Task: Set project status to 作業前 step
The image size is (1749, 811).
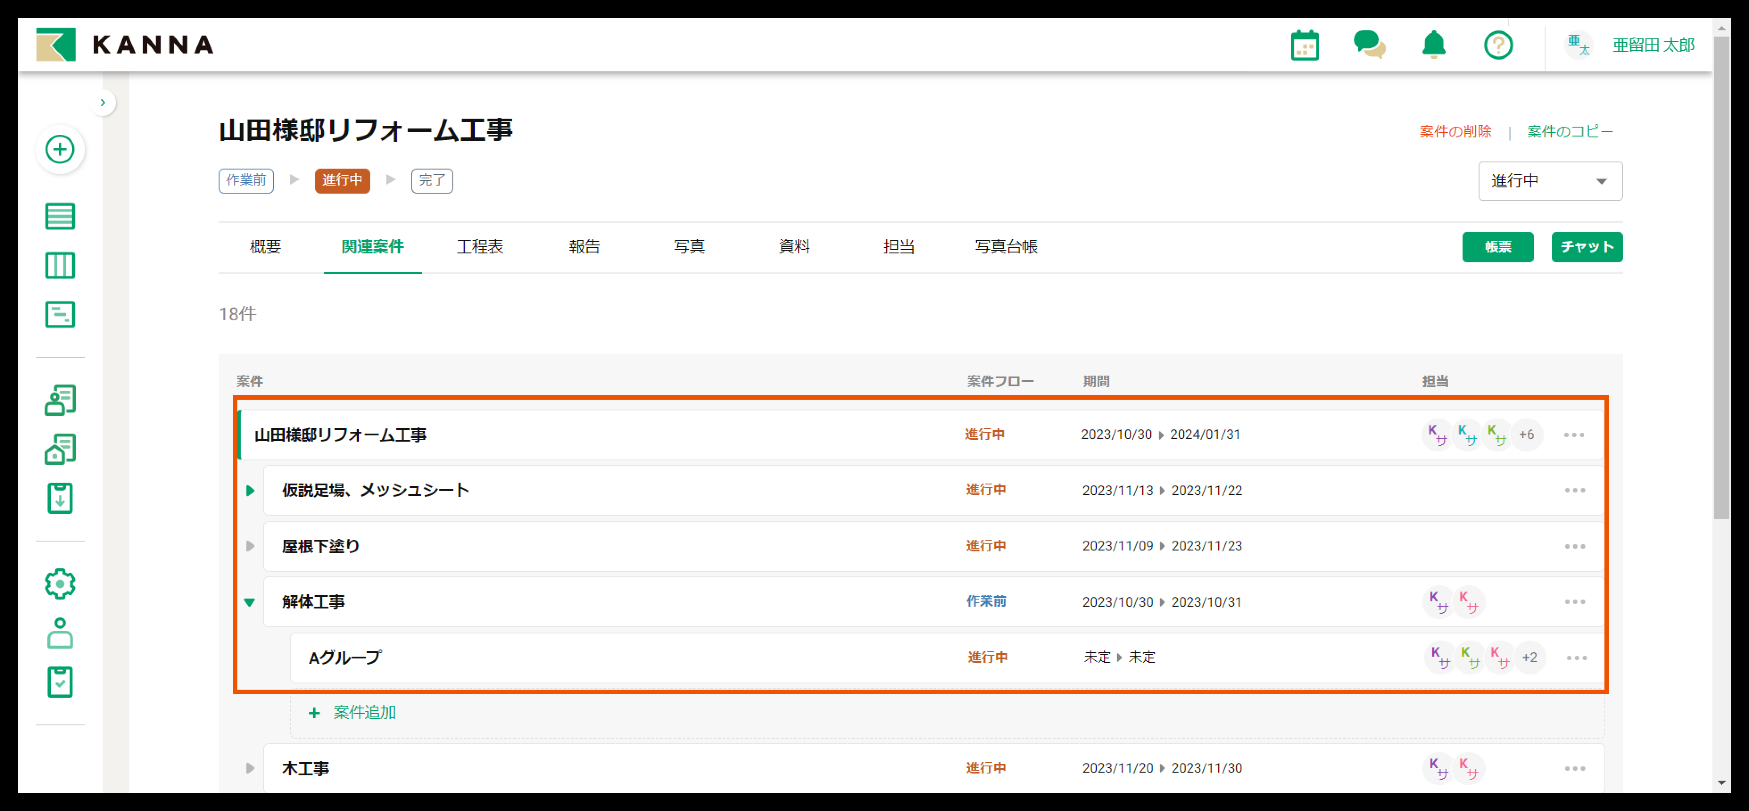Action: point(246,181)
